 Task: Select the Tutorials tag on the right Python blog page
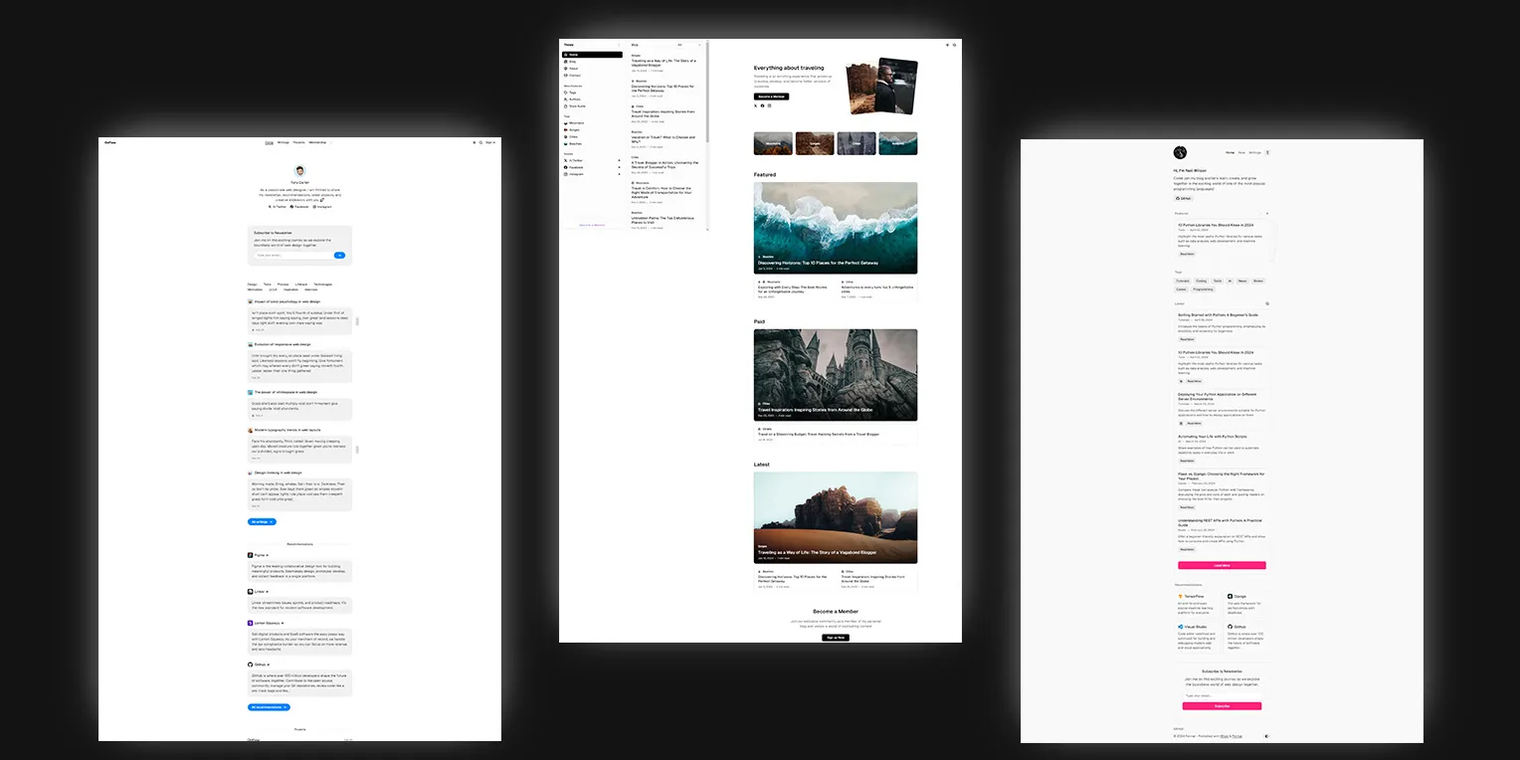[1183, 281]
